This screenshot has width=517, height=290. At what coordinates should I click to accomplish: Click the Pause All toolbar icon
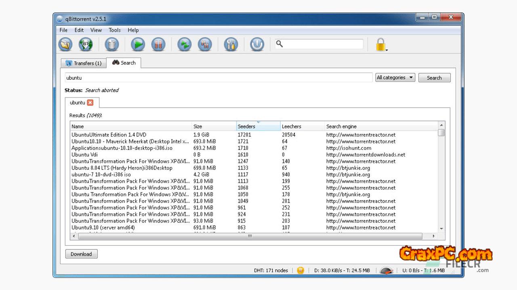pos(205,44)
